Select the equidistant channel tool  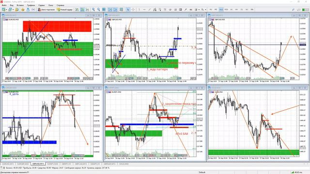(155, 10)
